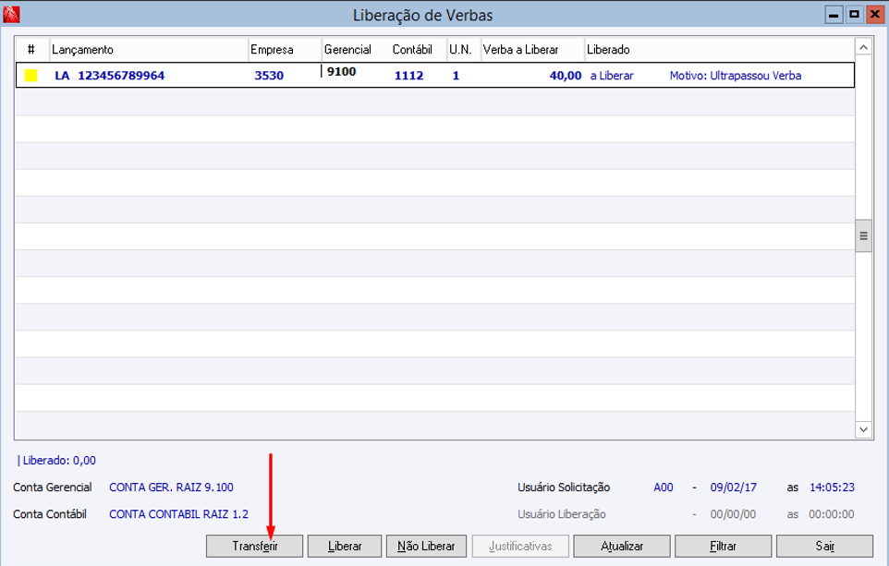Click the U.N. value 1 in first row

[x=456, y=76]
